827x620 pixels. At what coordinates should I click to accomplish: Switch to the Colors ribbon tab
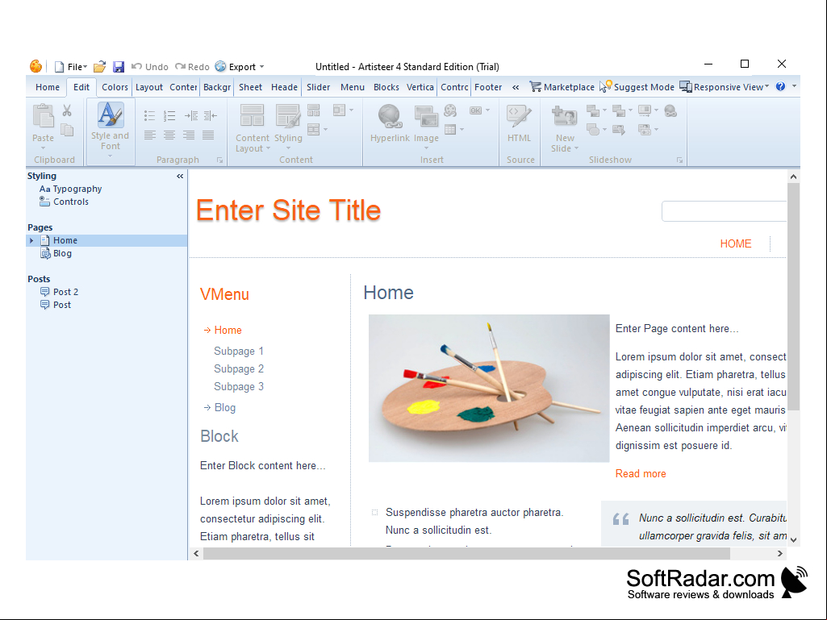point(115,88)
